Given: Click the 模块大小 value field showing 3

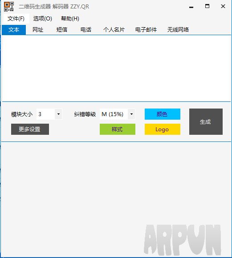Looking at the screenshot, I should click(x=45, y=114).
